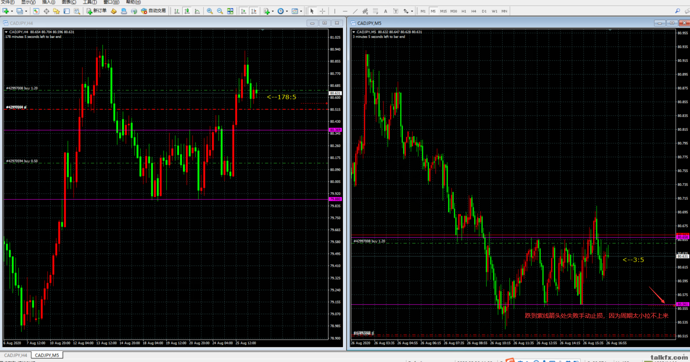This screenshot has width=690, height=362.
Task: Select the equidistant channel tool
Action: (365, 11)
